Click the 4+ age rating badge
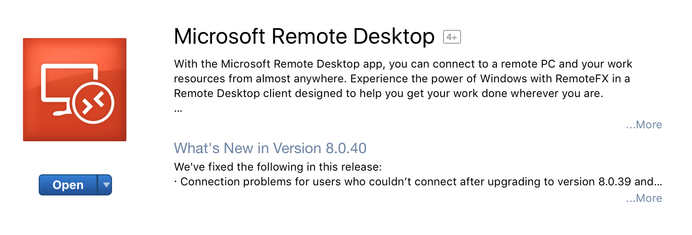The height and width of the screenshot is (235, 692). point(452,37)
